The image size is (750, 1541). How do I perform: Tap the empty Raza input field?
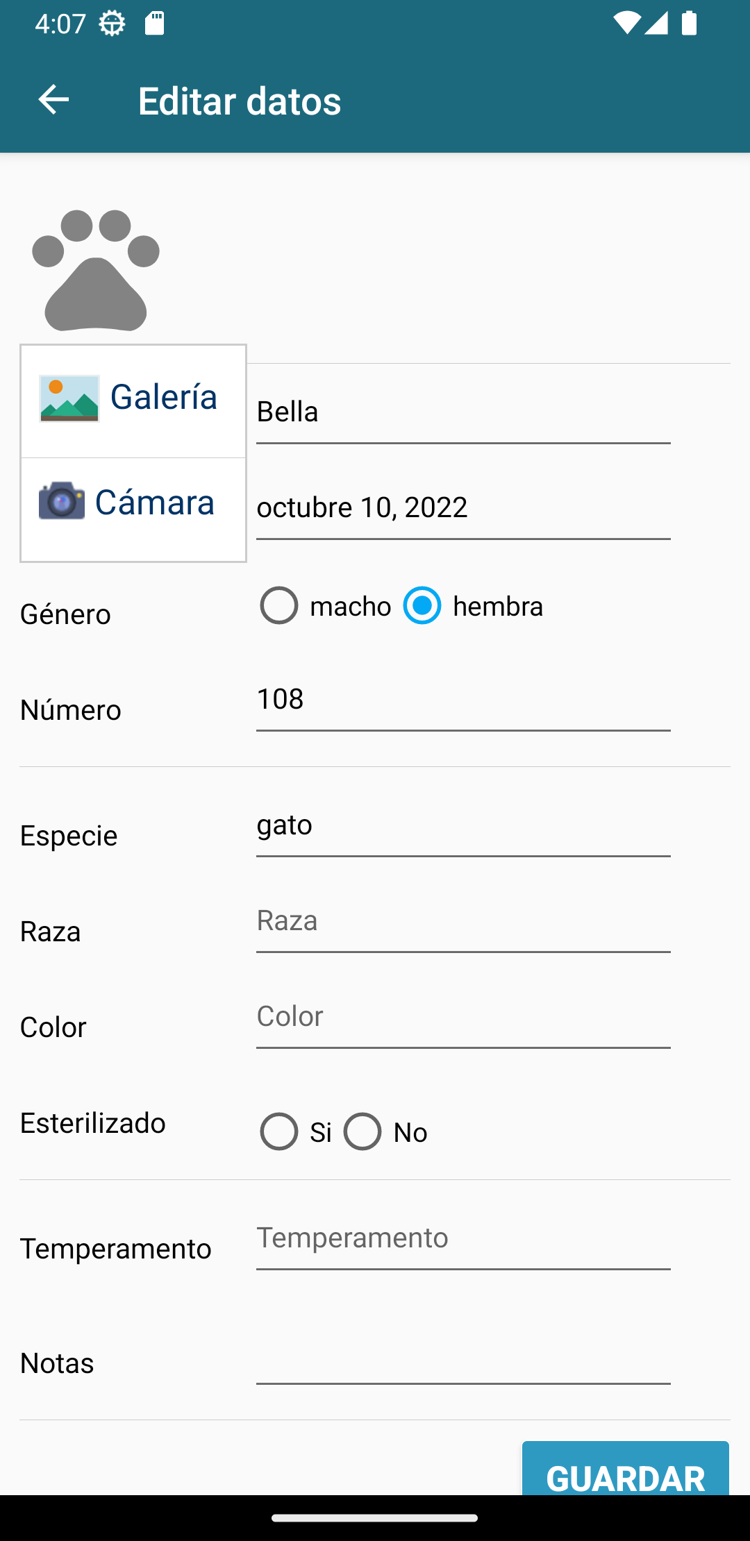pyautogui.click(x=463, y=921)
